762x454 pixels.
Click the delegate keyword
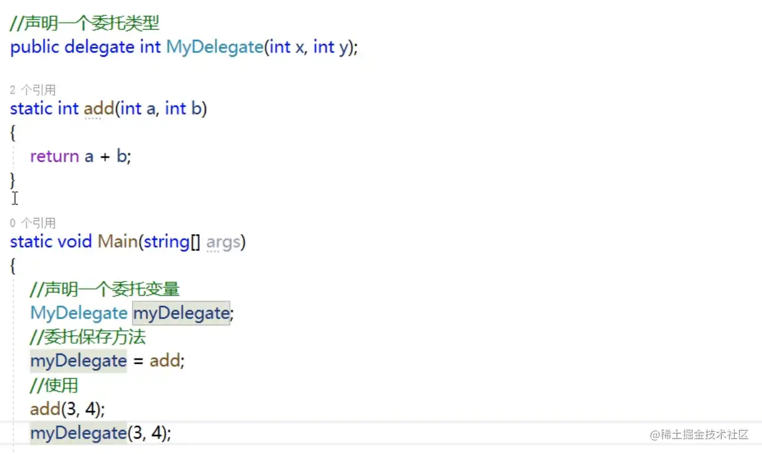coord(99,47)
